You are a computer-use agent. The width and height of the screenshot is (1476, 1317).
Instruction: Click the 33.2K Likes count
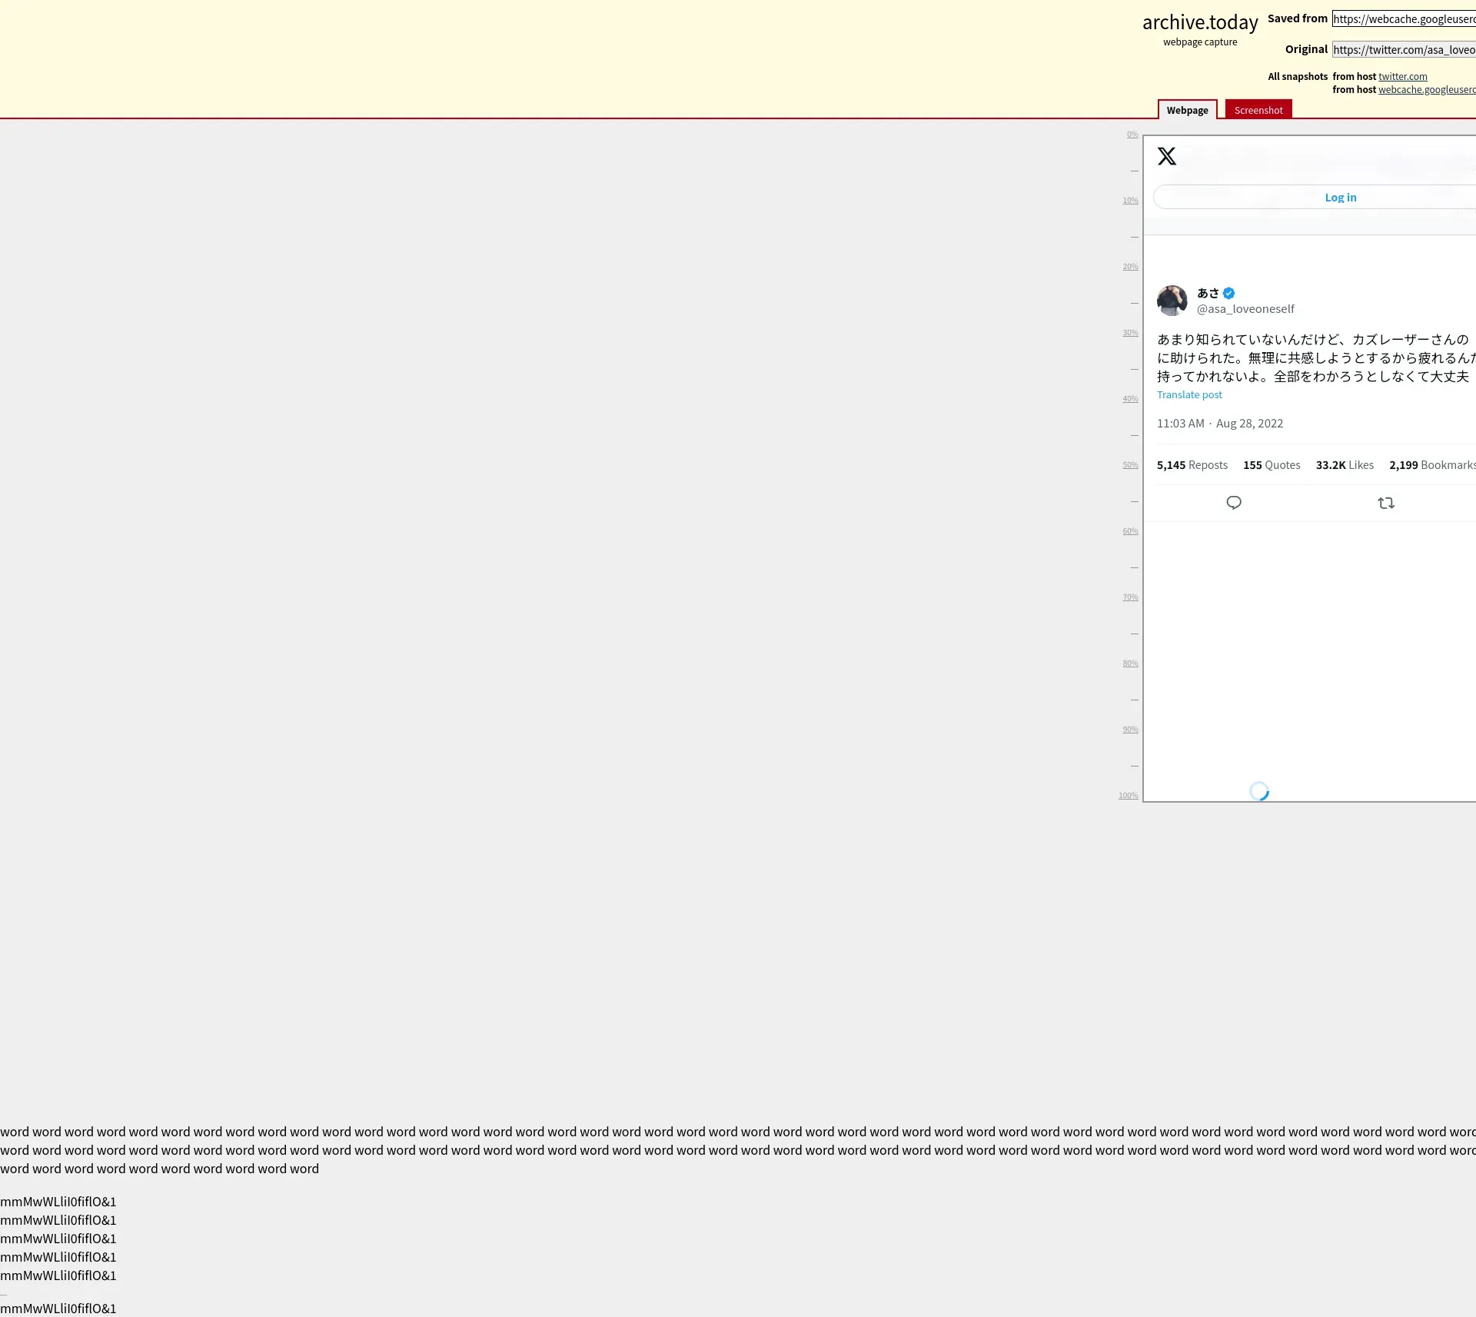[1344, 465]
